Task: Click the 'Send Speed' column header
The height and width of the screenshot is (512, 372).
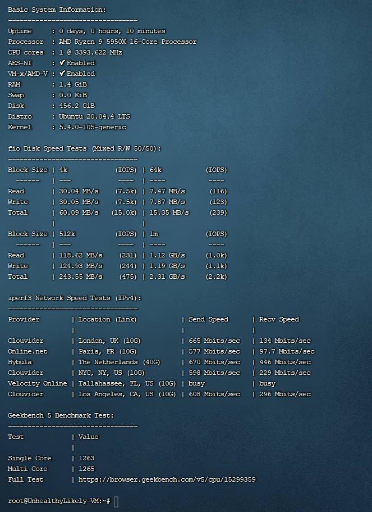Action: (209, 319)
